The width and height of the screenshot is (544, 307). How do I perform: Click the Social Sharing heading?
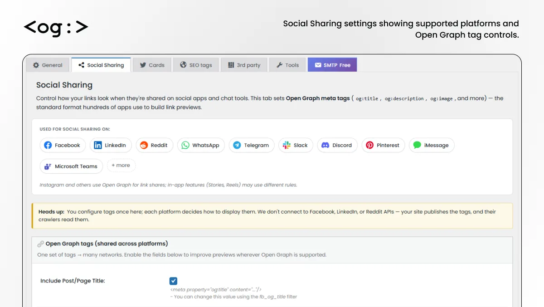64,85
